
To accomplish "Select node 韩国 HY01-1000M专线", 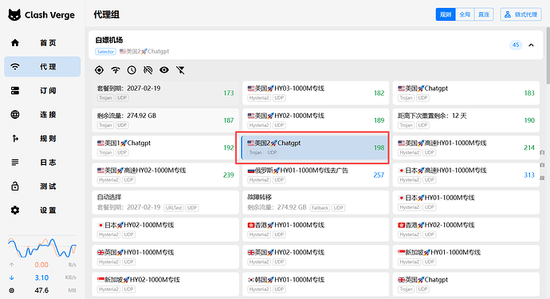I will 316,285.
